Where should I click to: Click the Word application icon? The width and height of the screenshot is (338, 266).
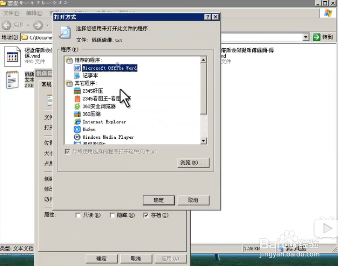tap(77, 68)
